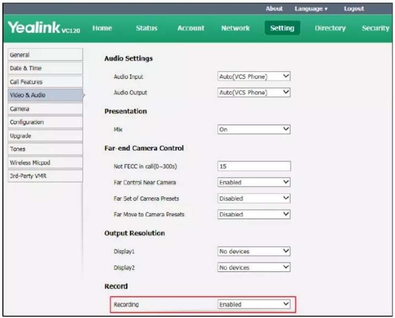Click the Audio Settings heading
The width and height of the screenshot is (395, 318).
128,59
